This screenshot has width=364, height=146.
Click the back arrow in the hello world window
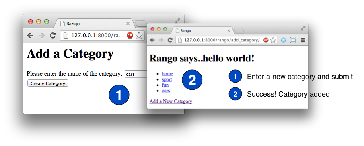pyautogui.click(x=152, y=40)
